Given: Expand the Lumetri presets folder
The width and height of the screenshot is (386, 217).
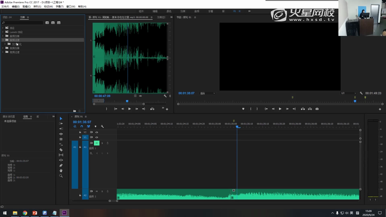Looking at the screenshot, I should (x=4, y=31).
